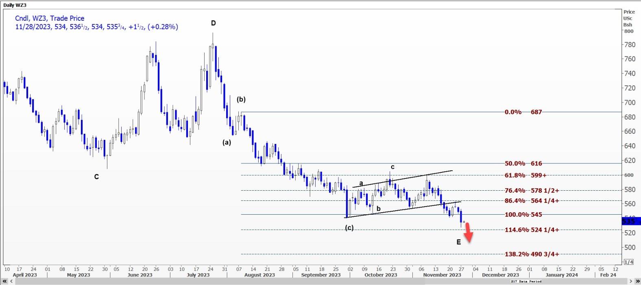The image size is (641, 285).
Task: Click the 500 price axis value
Action: [630, 247]
